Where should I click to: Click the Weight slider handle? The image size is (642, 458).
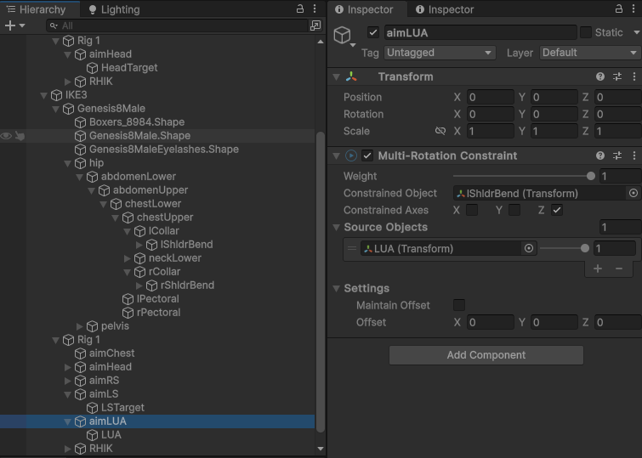591,176
